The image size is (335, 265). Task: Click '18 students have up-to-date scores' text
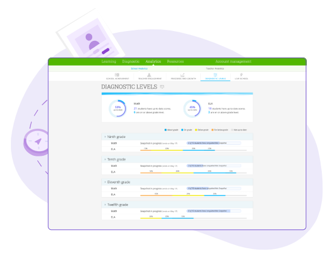(227, 109)
